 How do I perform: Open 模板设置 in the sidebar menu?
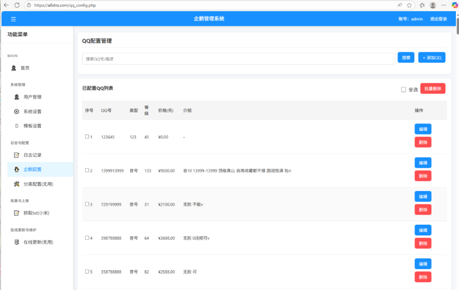pos(32,126)
